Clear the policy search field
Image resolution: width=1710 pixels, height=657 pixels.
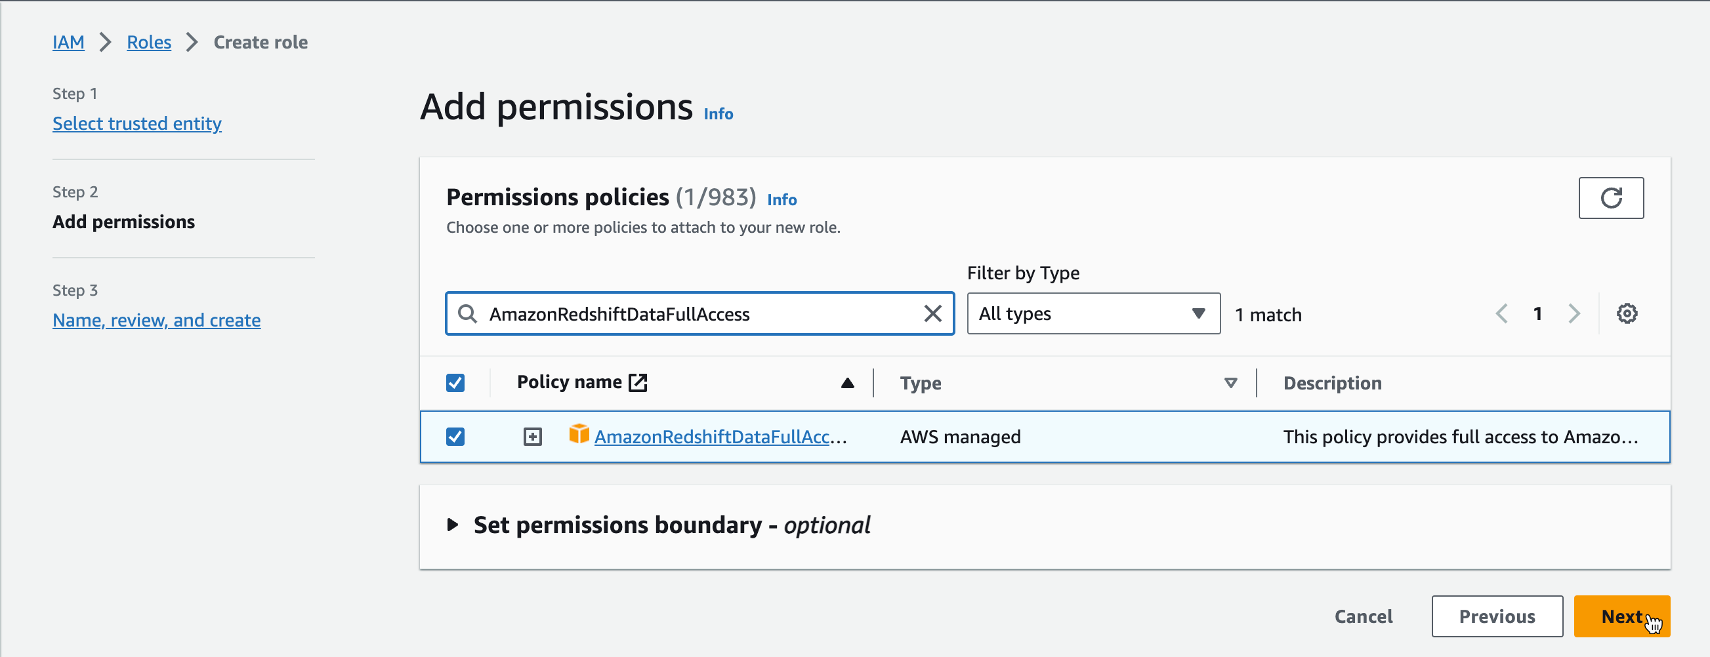pyautogui.click(x=932, y=313)
